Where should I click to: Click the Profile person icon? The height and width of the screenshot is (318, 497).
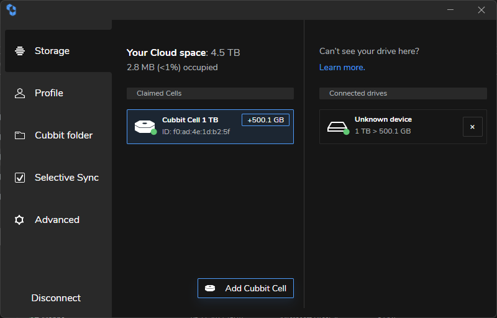click(20, 93)
